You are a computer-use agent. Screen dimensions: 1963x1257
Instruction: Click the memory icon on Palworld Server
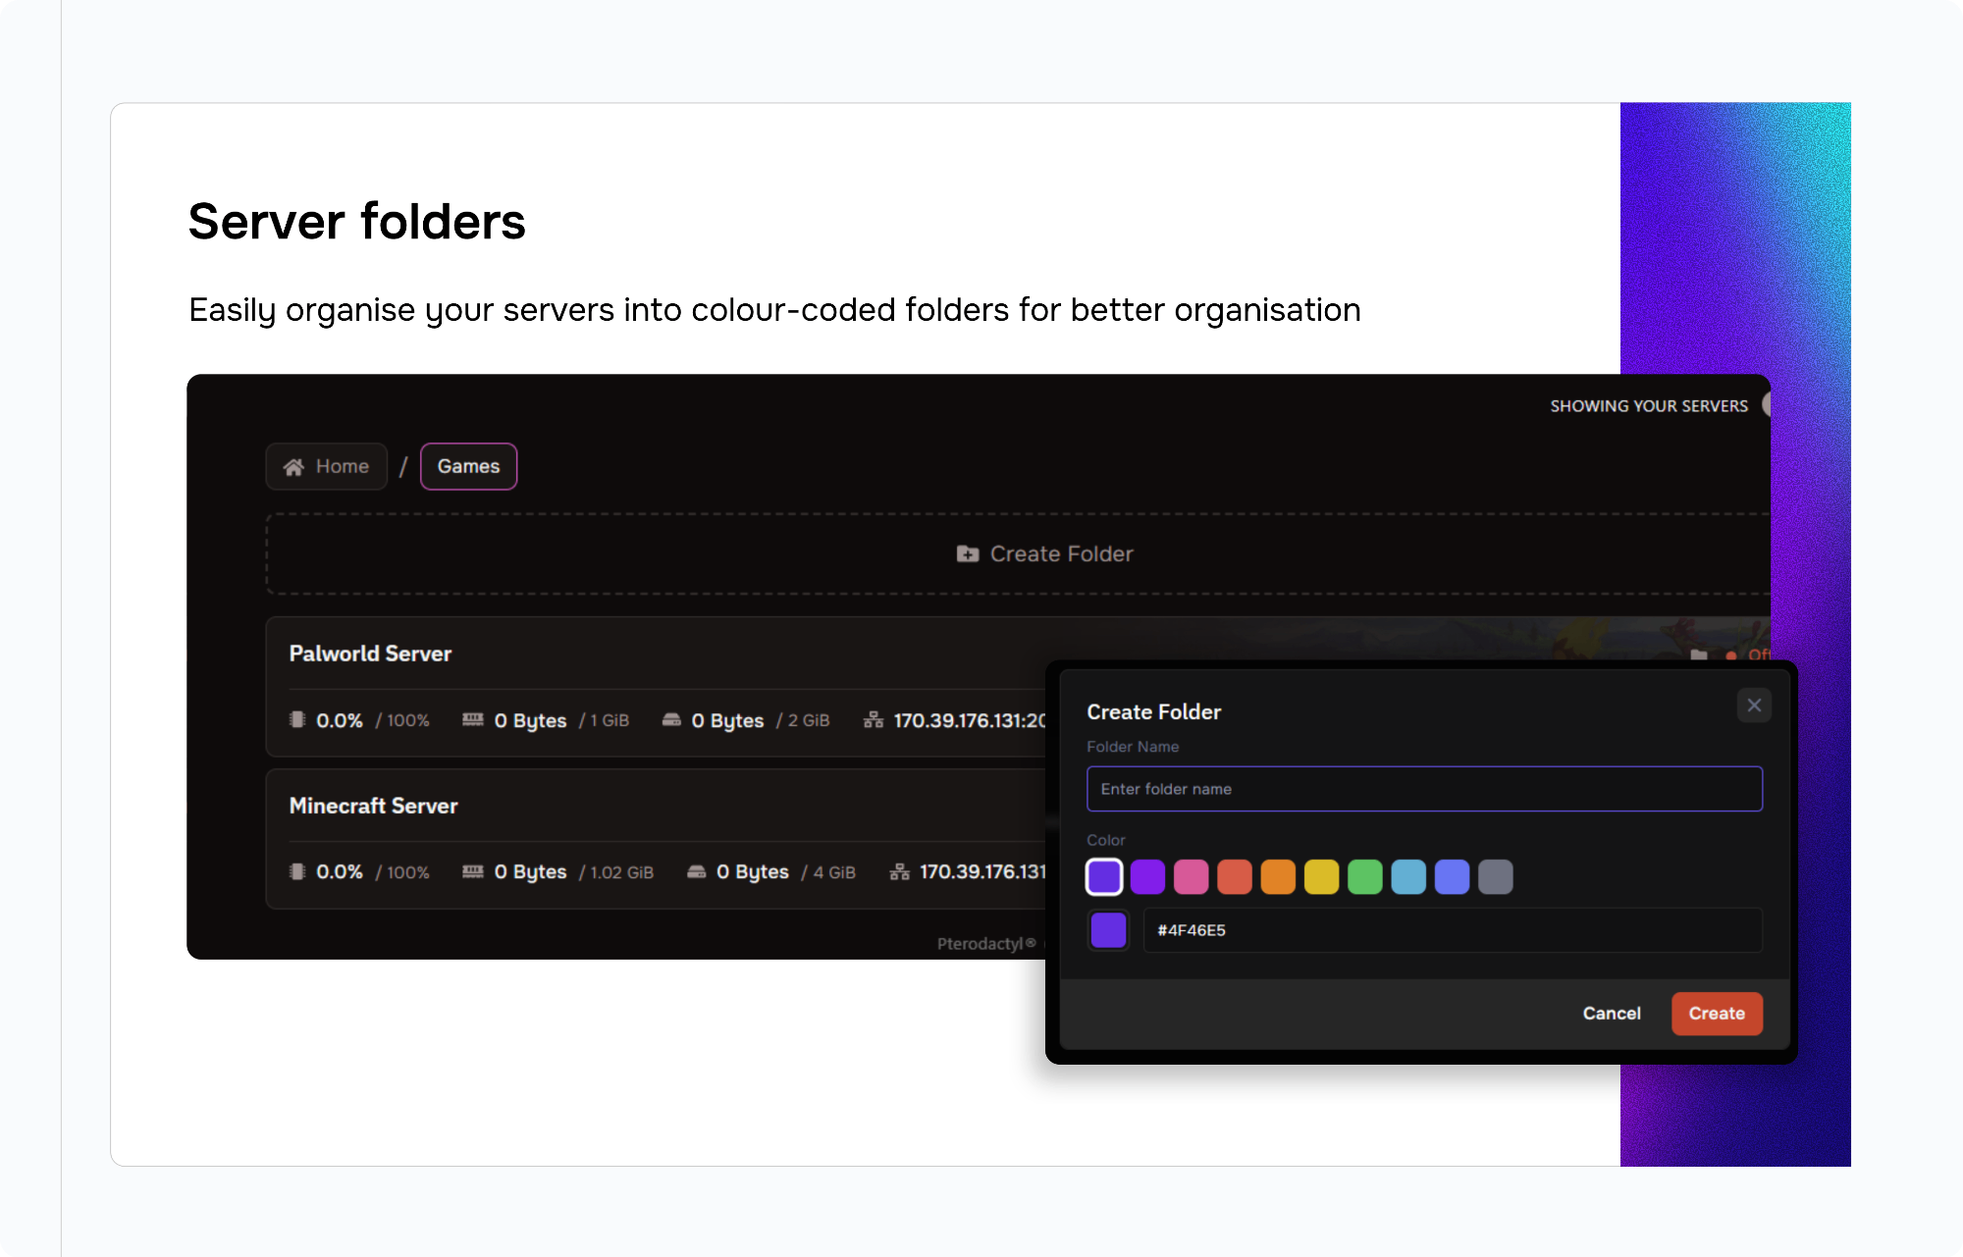pos(473,719)
